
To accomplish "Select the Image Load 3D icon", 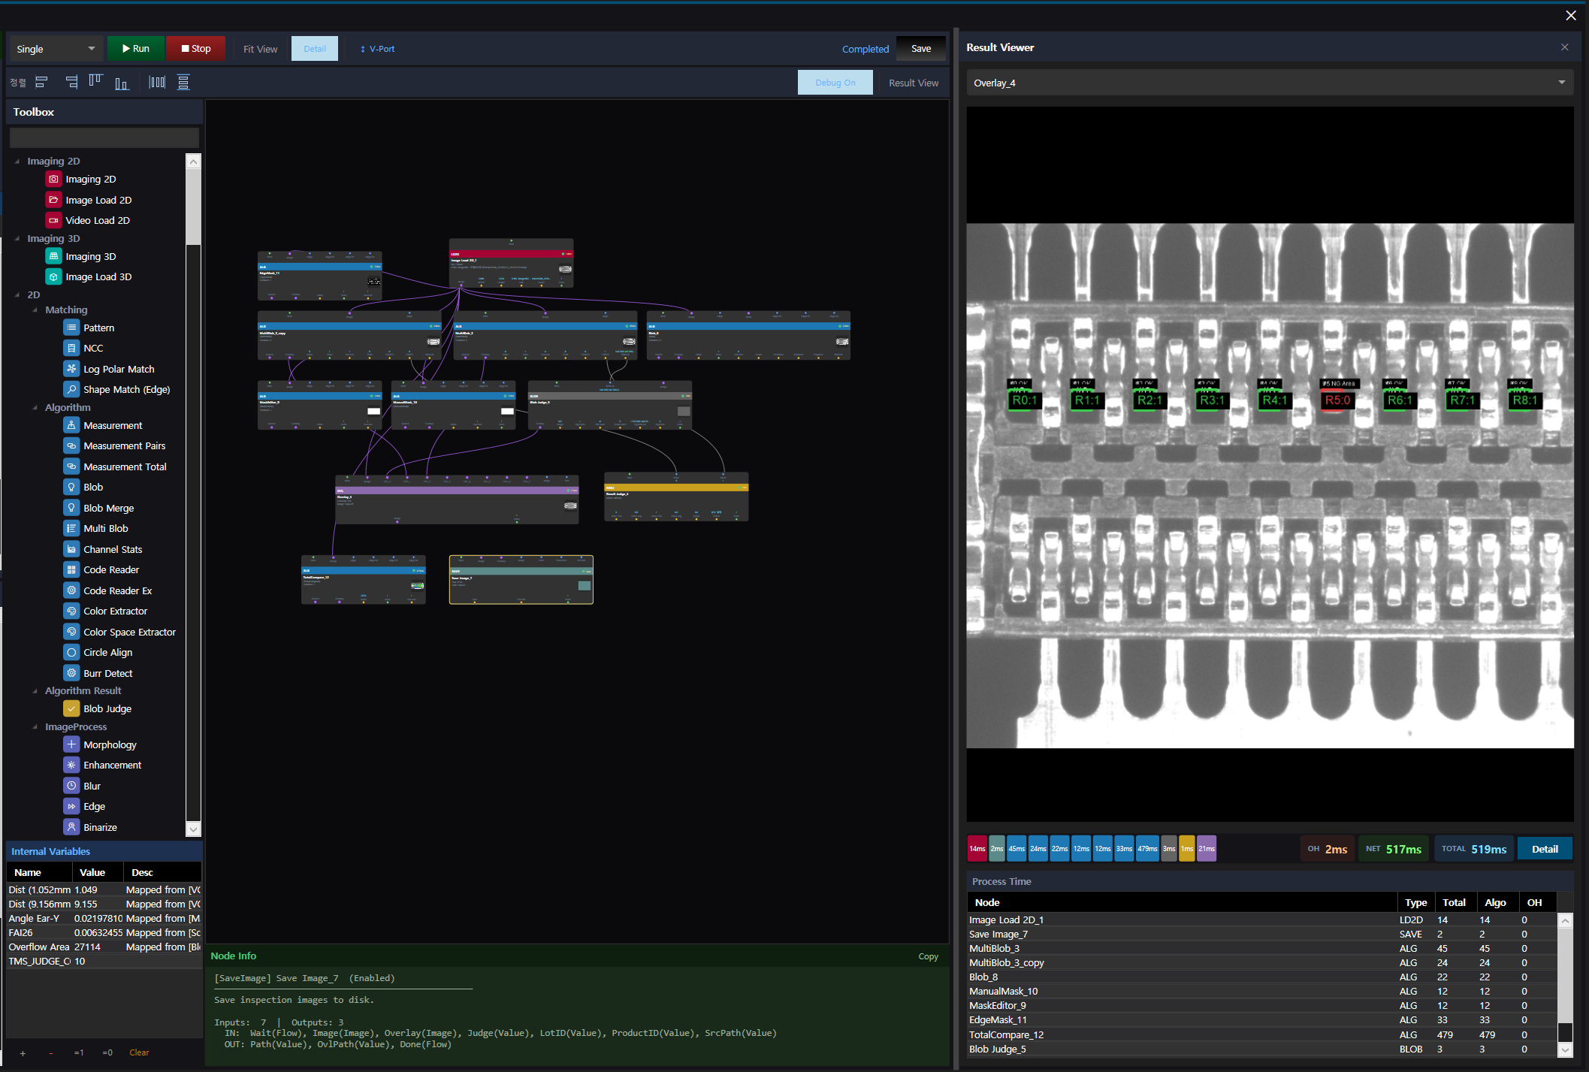I will [53, 276].
